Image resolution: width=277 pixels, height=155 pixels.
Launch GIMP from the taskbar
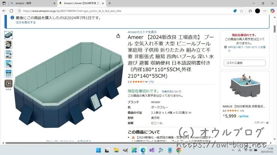[x=125, y=150]
